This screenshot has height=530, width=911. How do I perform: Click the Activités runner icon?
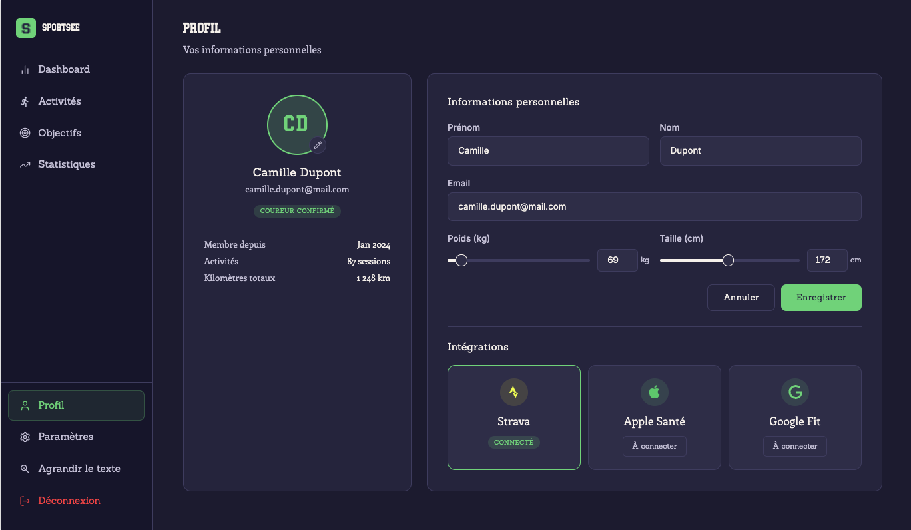(x=25, y=101)
